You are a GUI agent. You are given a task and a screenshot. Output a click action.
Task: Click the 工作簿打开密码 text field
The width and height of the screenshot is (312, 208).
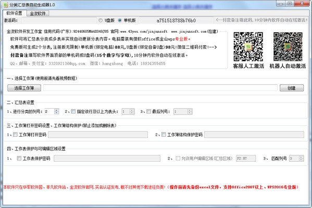click(98, 135)
